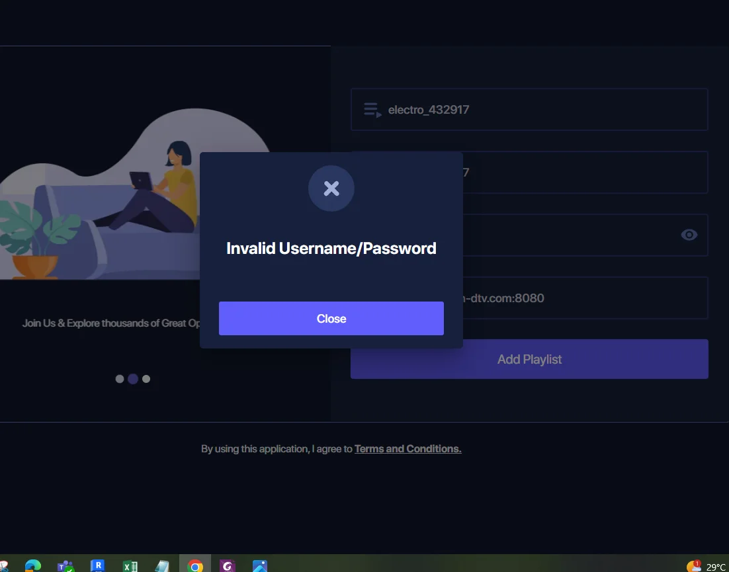Close the Invalid Username/Password dialog

click(331, 318)
